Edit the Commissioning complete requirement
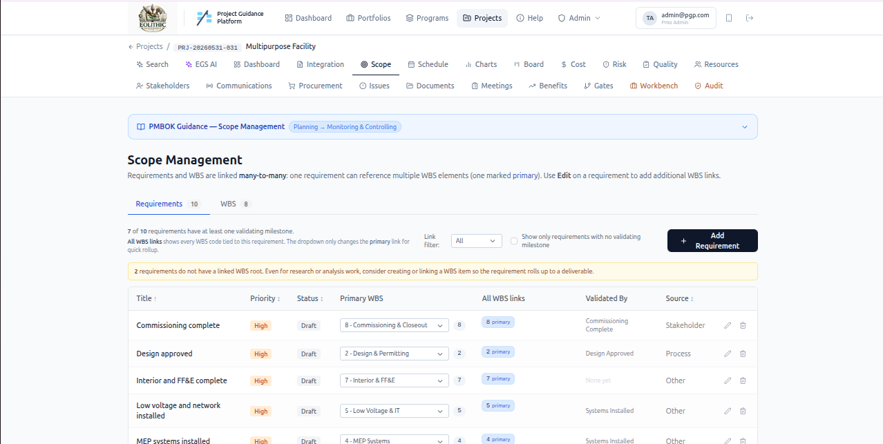The height and width of the screenshot is (444, 883). coord(728,325)
